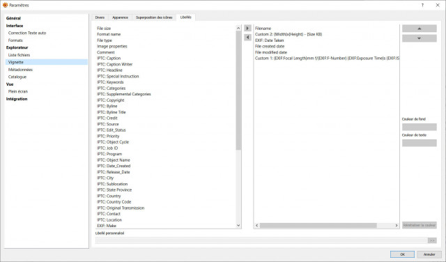This screenshot has width=446, height=262.
Task: Click the help question mark icon
Action: click(x=422, y=5)
